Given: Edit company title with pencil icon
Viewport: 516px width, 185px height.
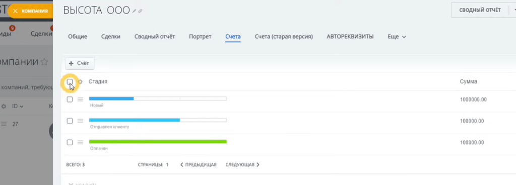Looking at the screenshot, I should pos(134,11).
